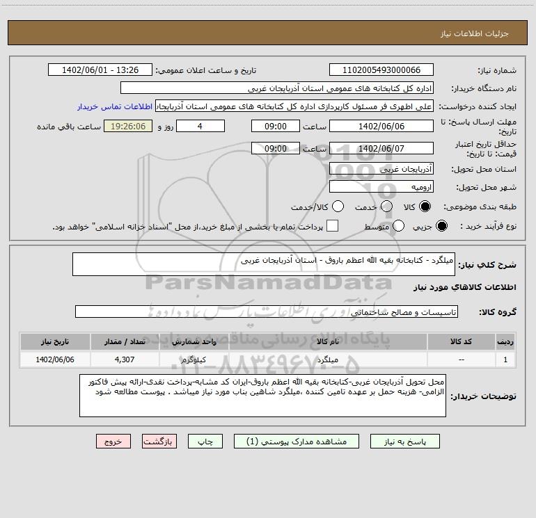
Task: Click the بازگشت back button
Action: coord(159,442)
